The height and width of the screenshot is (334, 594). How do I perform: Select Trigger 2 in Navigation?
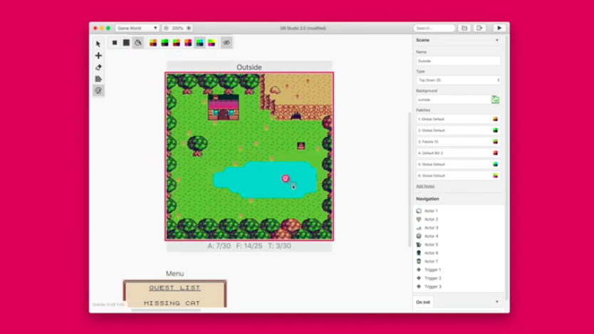tap(459, 278)
